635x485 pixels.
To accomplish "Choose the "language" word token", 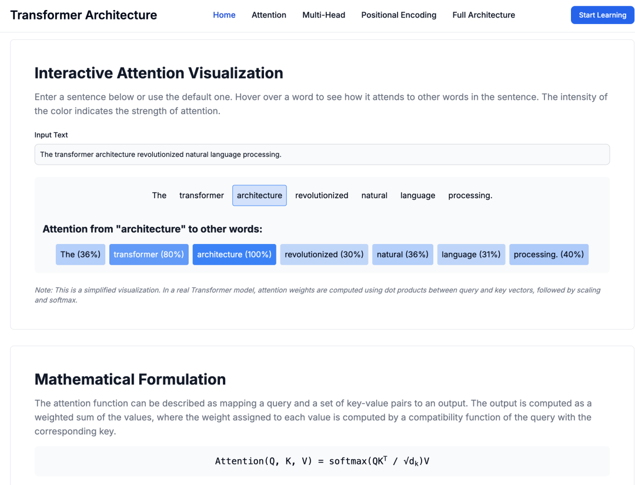I will (x=417, y=195).
